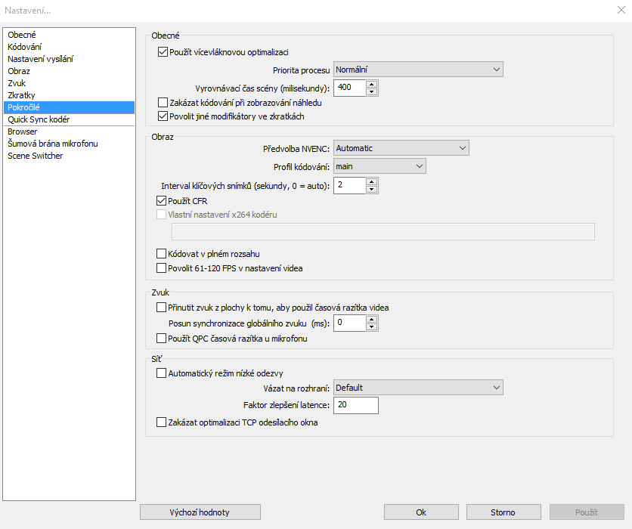Increase Posun synchronizace globálního zvuku with up arrow
The image size is (632, 529).
tap(371, 319)
